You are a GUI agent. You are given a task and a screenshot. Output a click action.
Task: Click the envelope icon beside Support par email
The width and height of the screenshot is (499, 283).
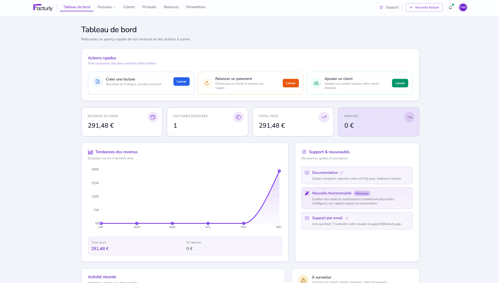tap(307, 218)
